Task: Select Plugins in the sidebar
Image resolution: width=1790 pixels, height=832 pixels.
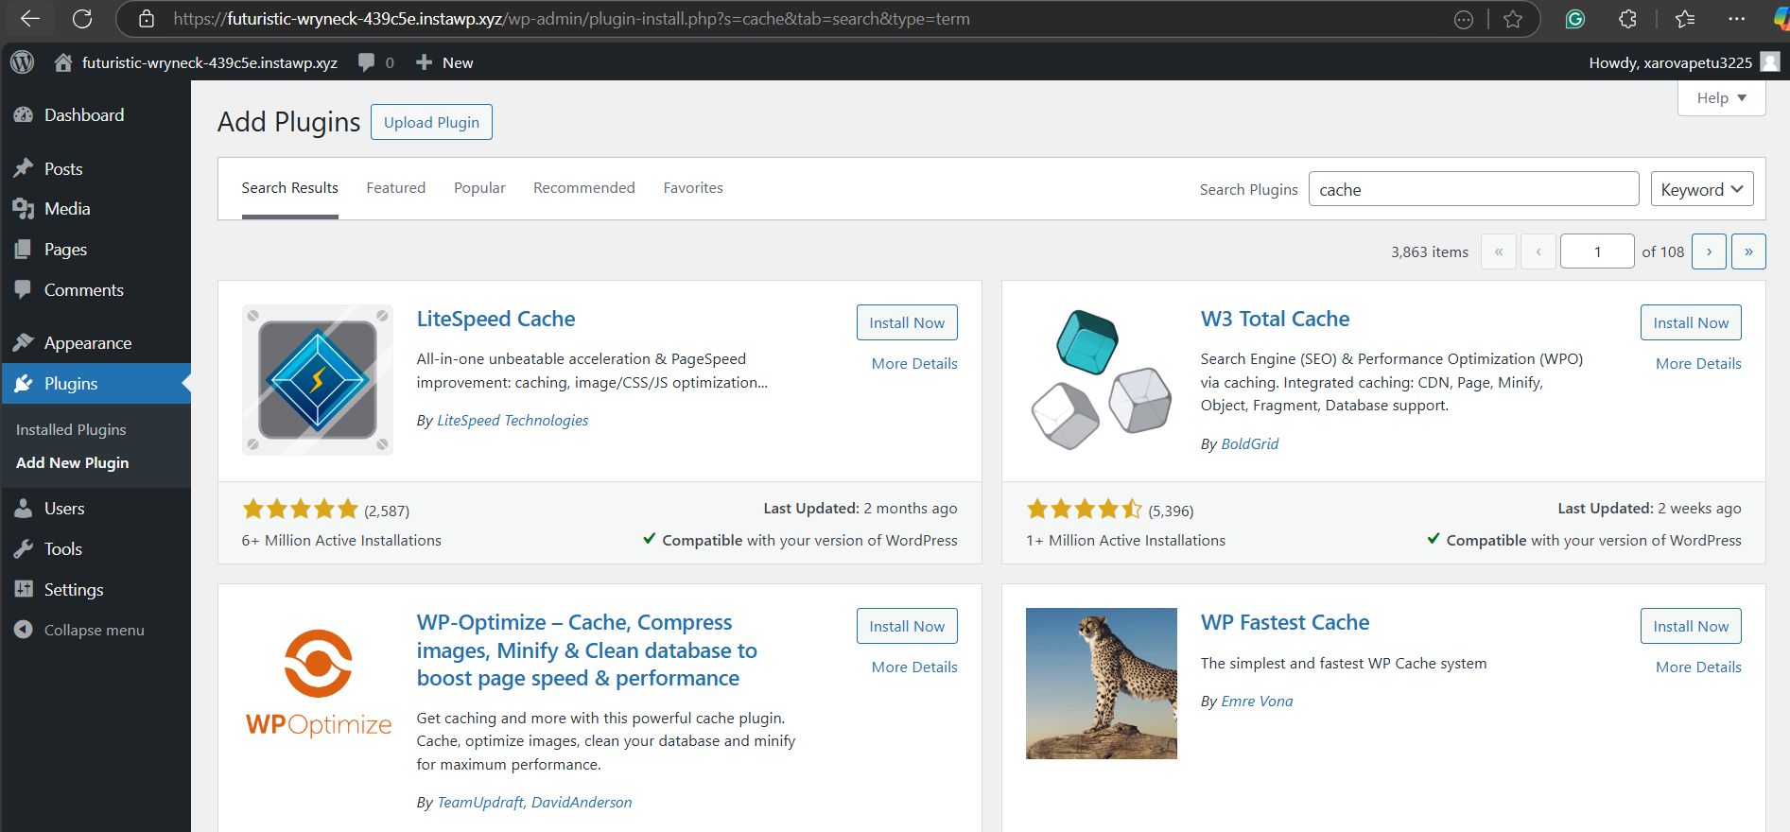Action: click(96, 384)
